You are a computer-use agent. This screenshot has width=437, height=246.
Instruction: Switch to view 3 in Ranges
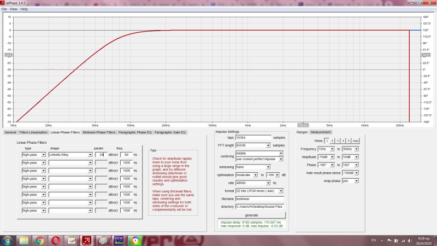338,140
